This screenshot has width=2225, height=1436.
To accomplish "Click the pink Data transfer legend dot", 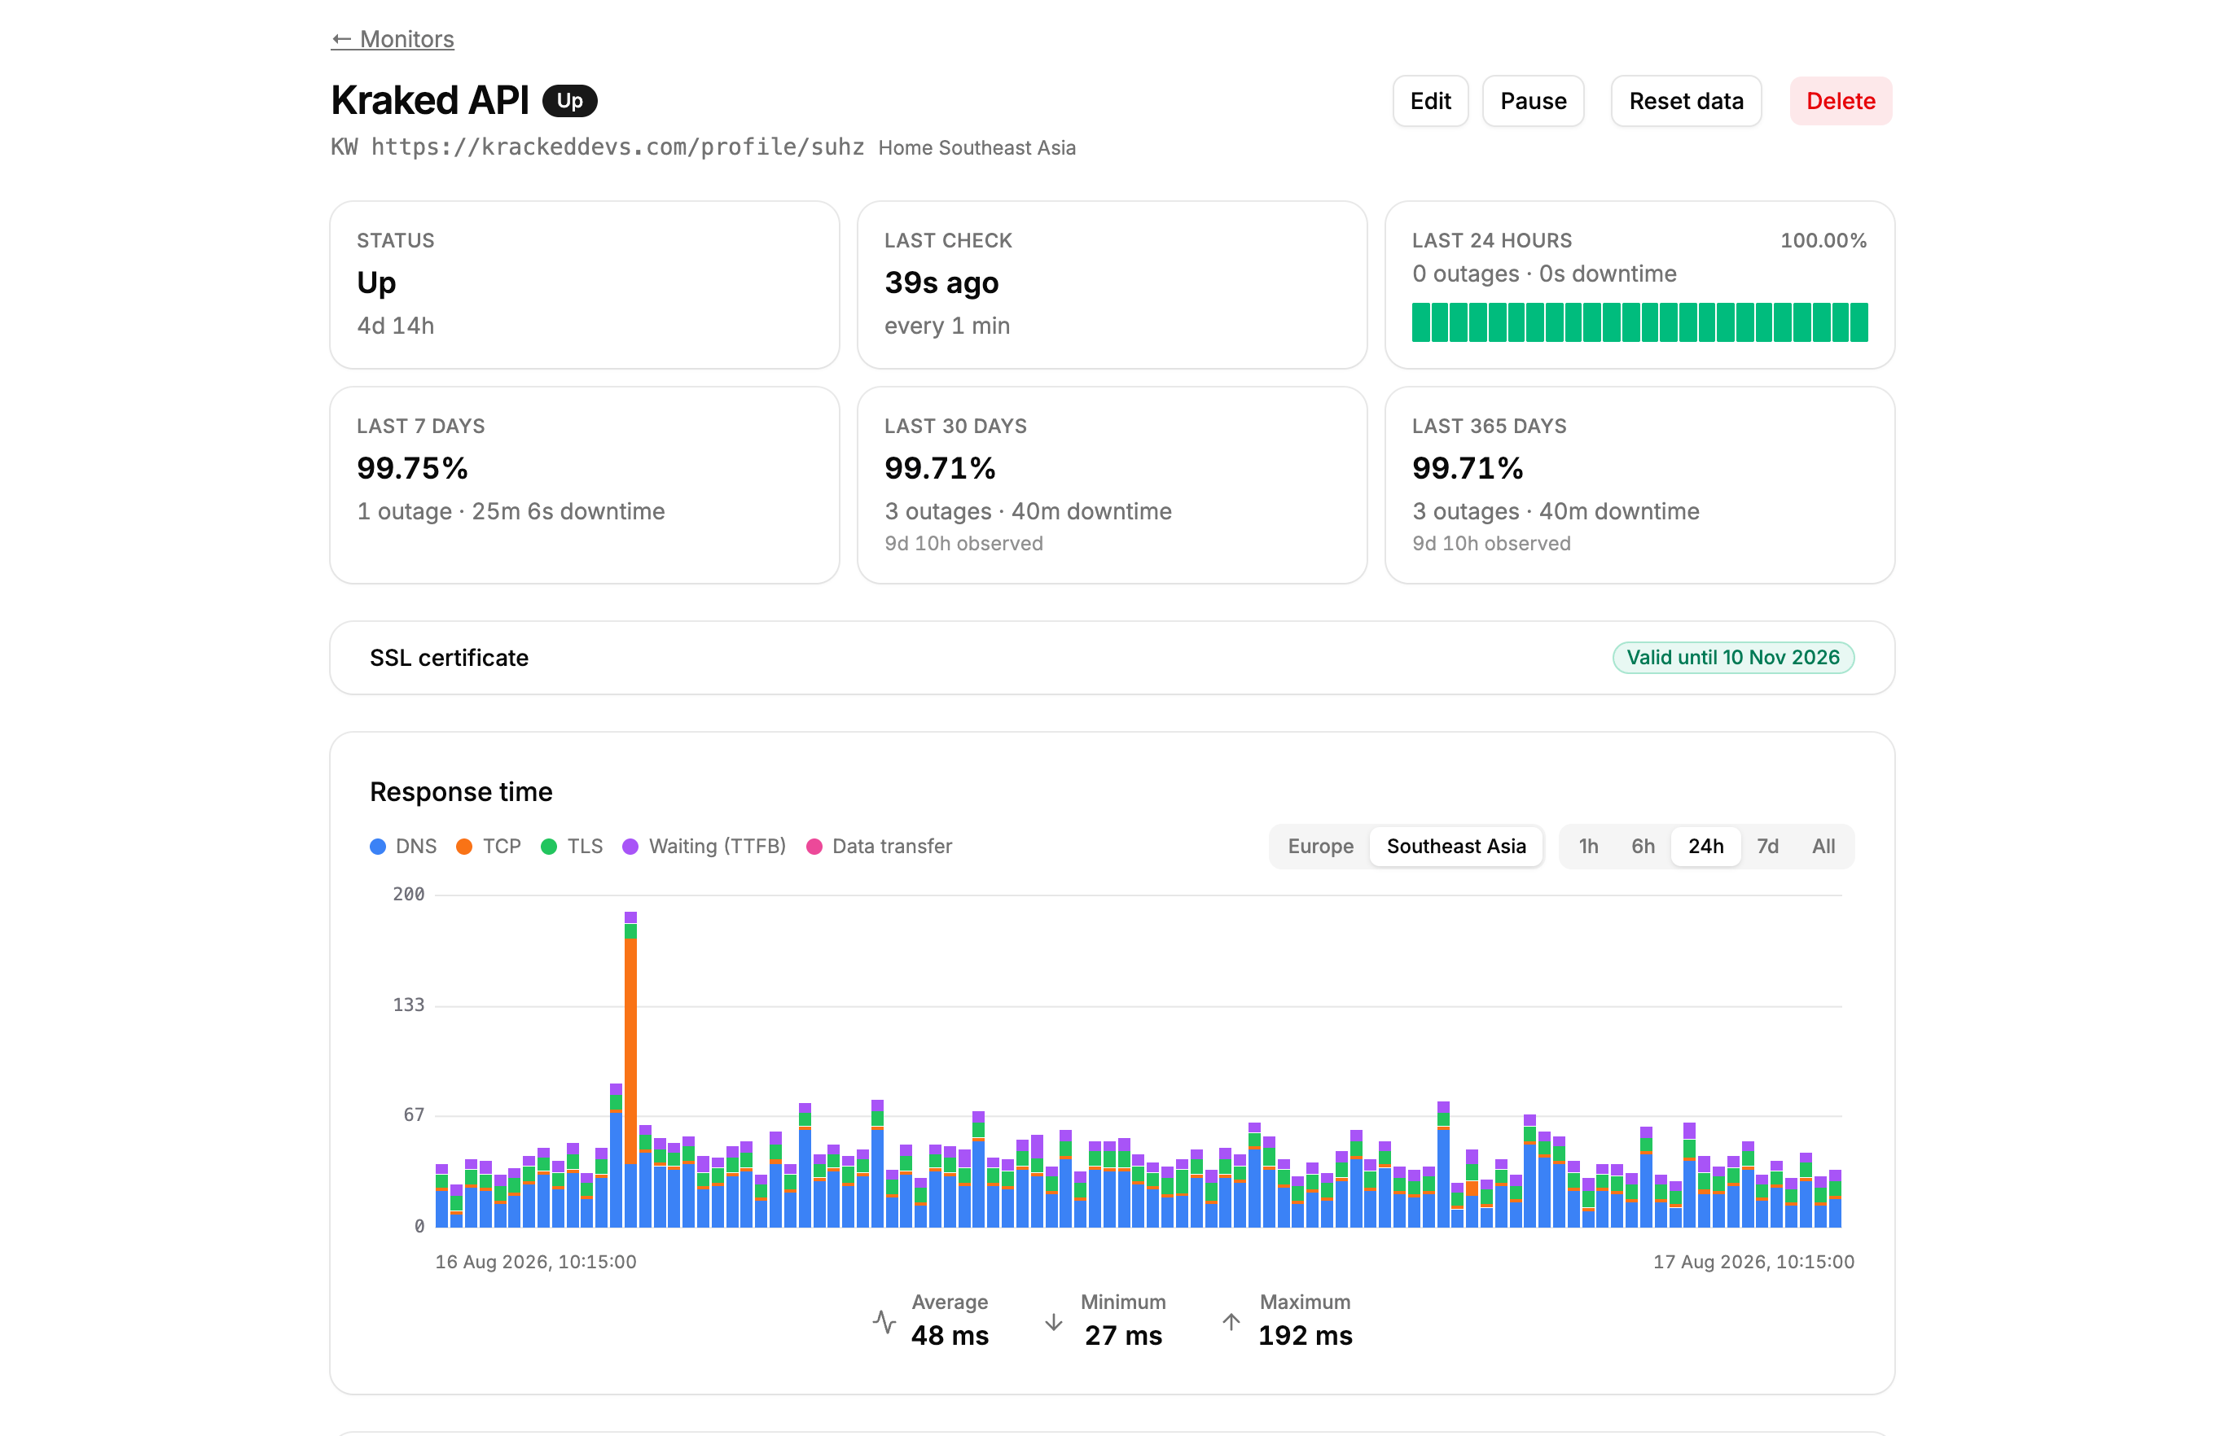I will coord(814,847).
